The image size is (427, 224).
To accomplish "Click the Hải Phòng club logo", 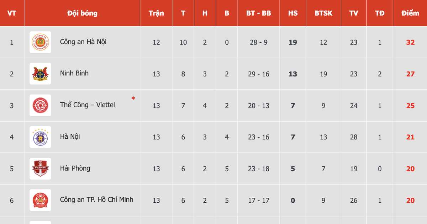I will coord(40,169).
